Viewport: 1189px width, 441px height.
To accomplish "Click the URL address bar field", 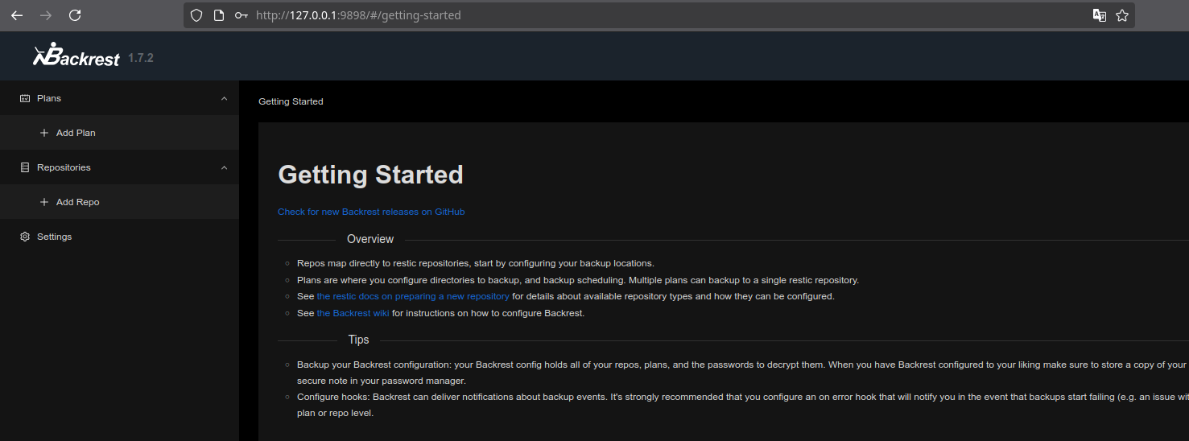I will [644, 15].
